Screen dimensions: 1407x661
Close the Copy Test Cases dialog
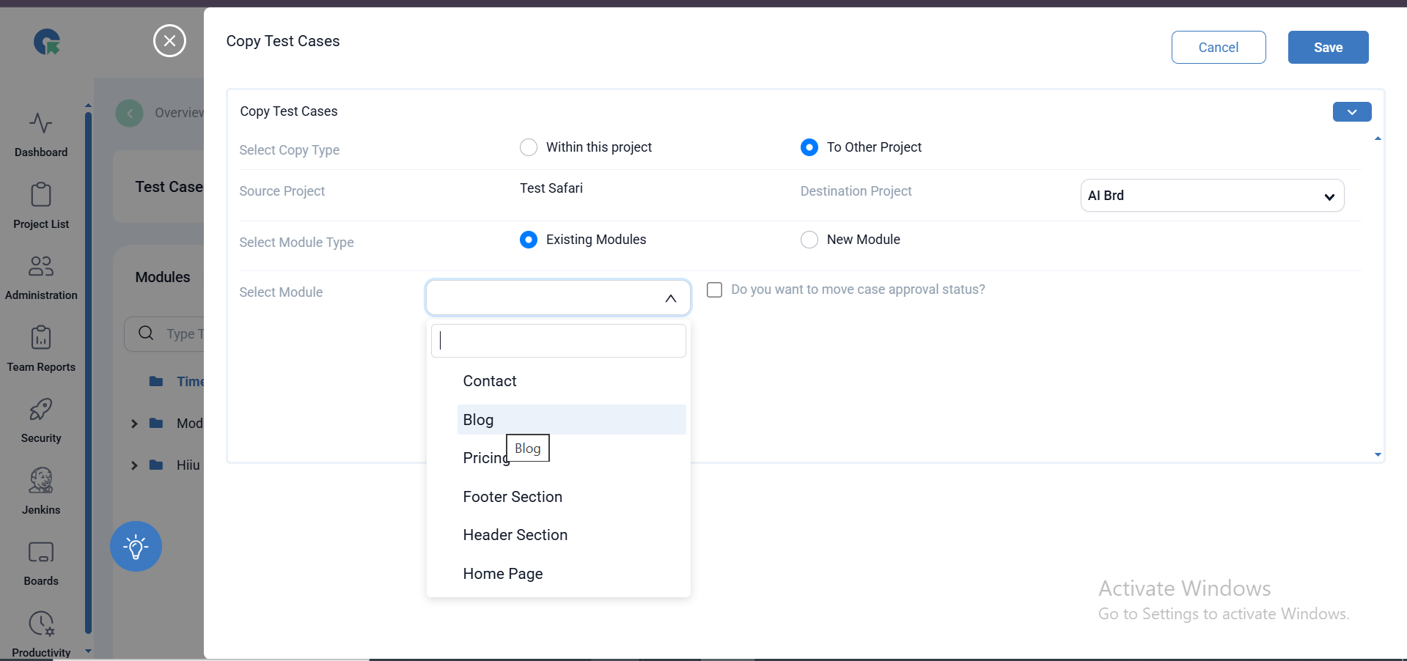click(169, 41)
